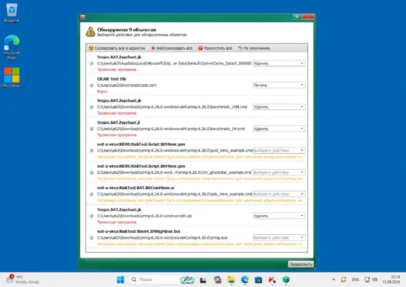Image resolution: width=406 pixels, height=287 pixels.
Task: Click the 'Продолжить' button
Action: tap(301, 264)
